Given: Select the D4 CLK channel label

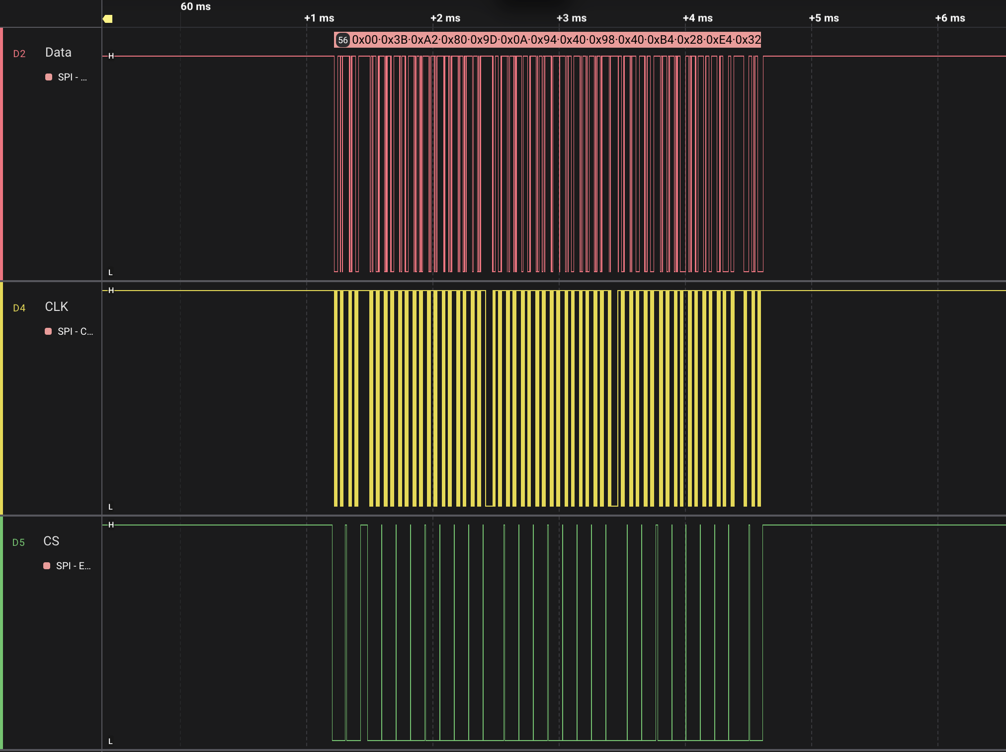Looking at the screenshot, I should point(20,307).
